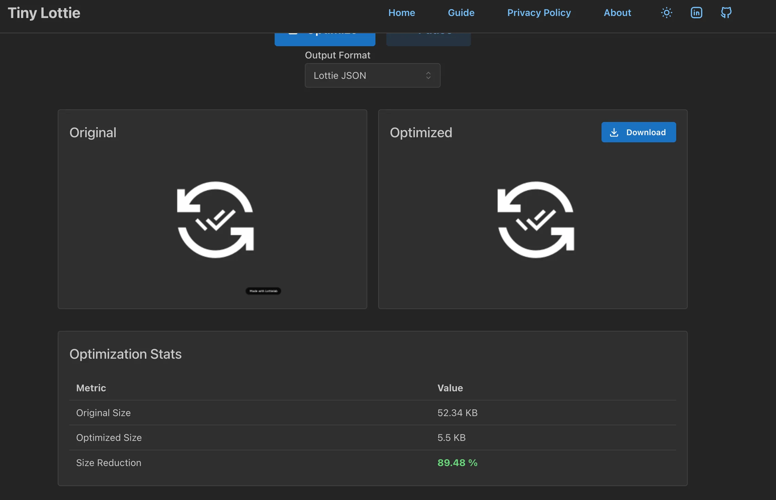Click the Tiny Lottie site title

[x=44, y=13]
